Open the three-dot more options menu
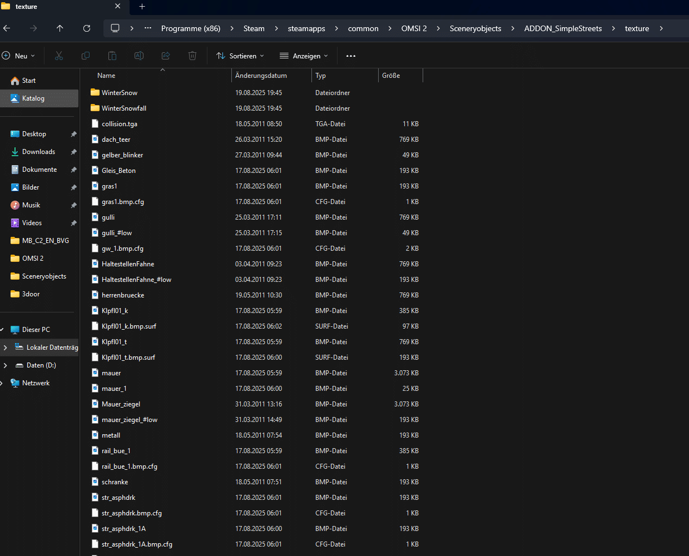 pyautogui.click(x=350, y=56)
